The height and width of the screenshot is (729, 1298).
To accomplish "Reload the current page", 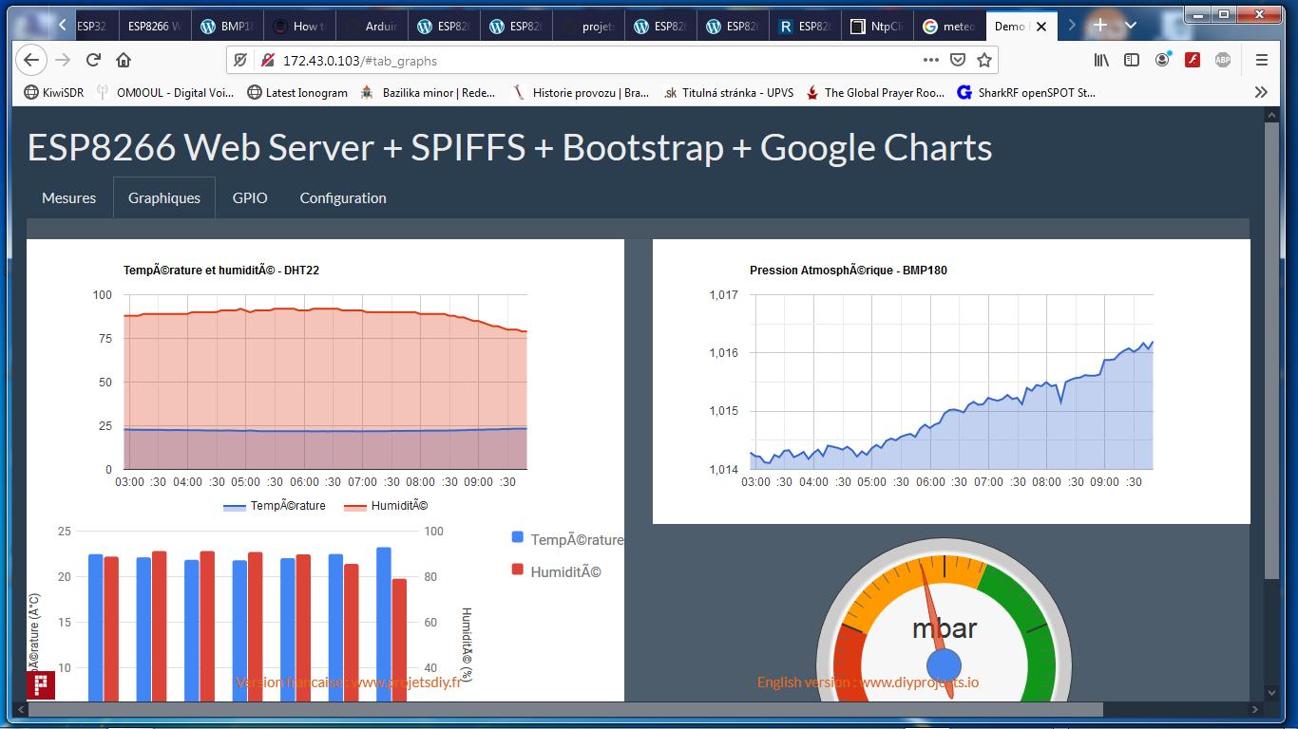I will [x=93, y=60].
